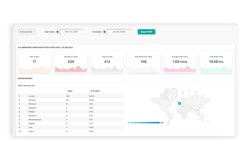Click the All Branches Video Analytics heading

click(x=45, y=47)
